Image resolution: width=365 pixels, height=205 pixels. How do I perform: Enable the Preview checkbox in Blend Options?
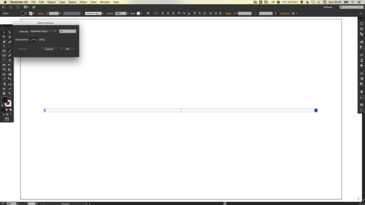(x=16, y=49)
